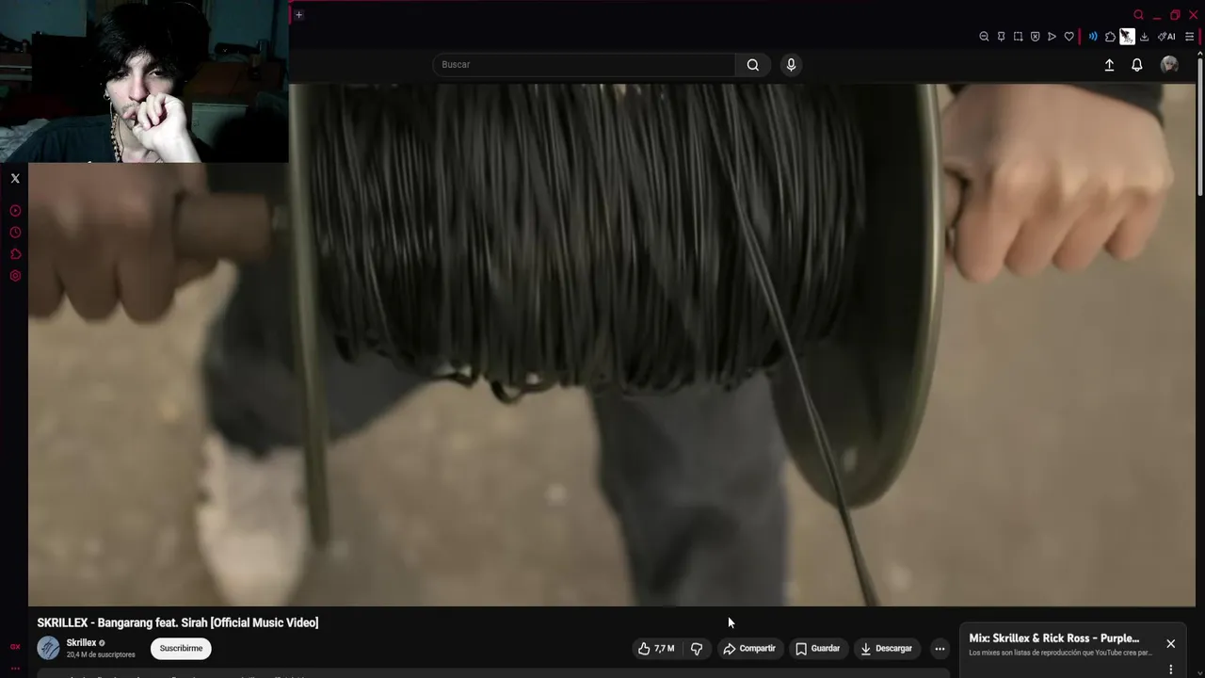This screenshot has height=678, width=1205.
Task: Open the extensions puzzle icon
Action: pyautogui.click(x=1110, y=37)
